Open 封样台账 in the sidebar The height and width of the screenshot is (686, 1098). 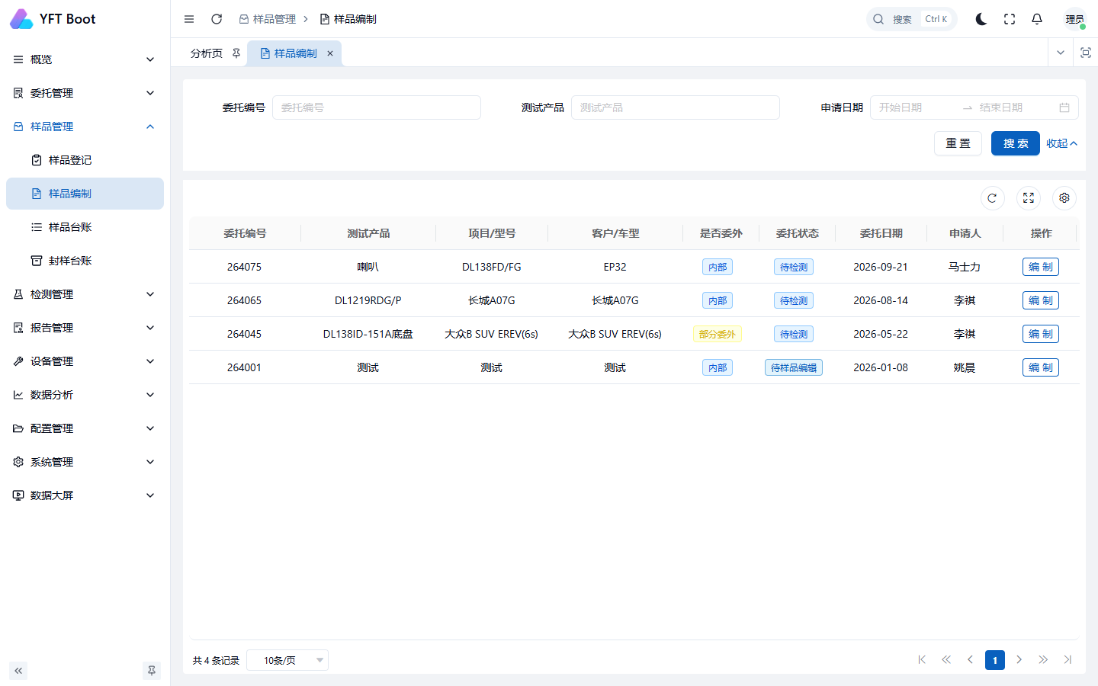click(x=85, y=261)
